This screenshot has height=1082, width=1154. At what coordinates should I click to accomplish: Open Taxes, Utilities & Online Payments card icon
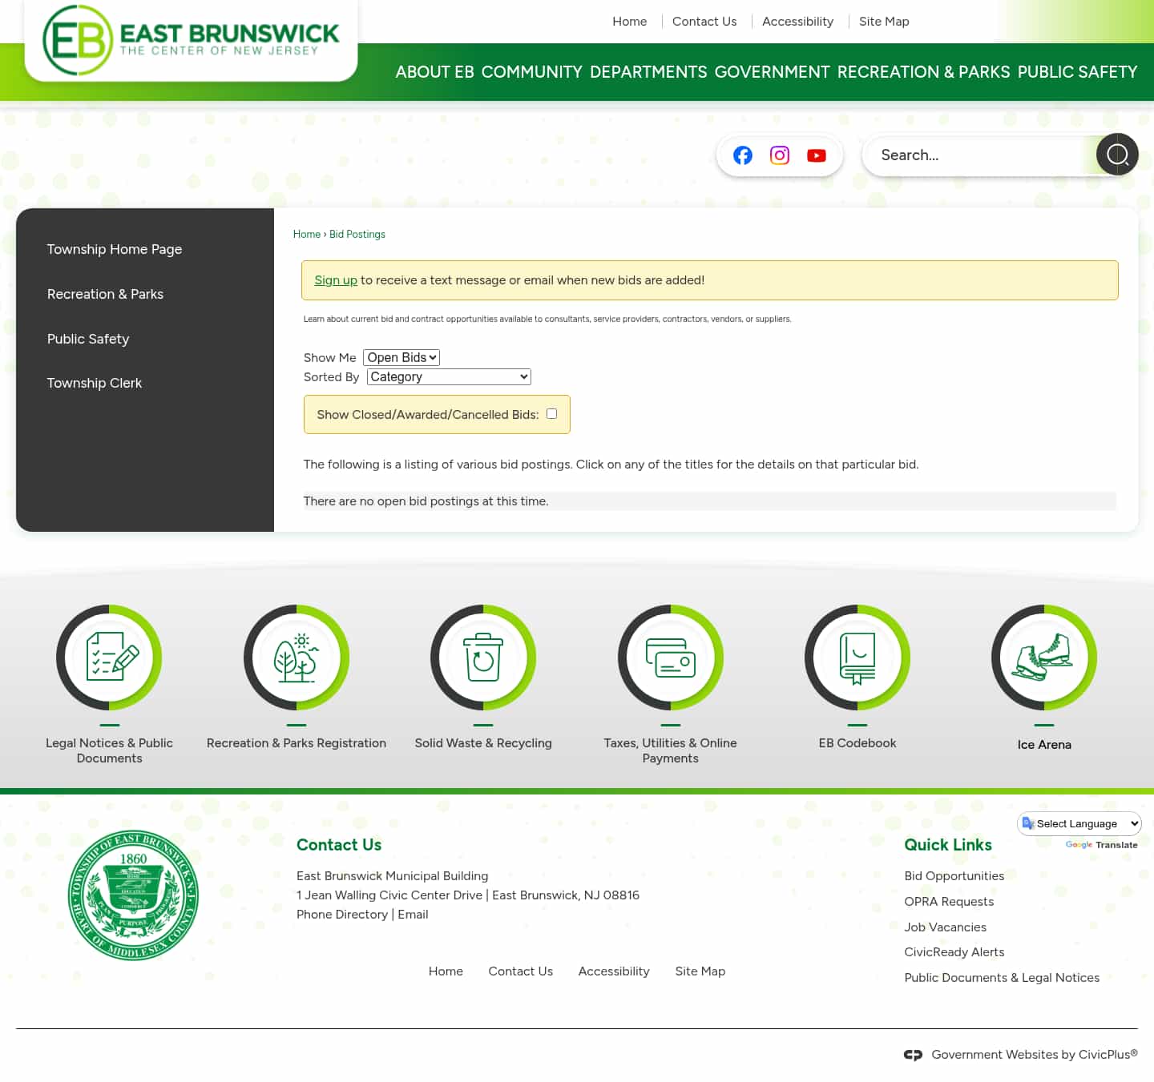tap(671, 657)
